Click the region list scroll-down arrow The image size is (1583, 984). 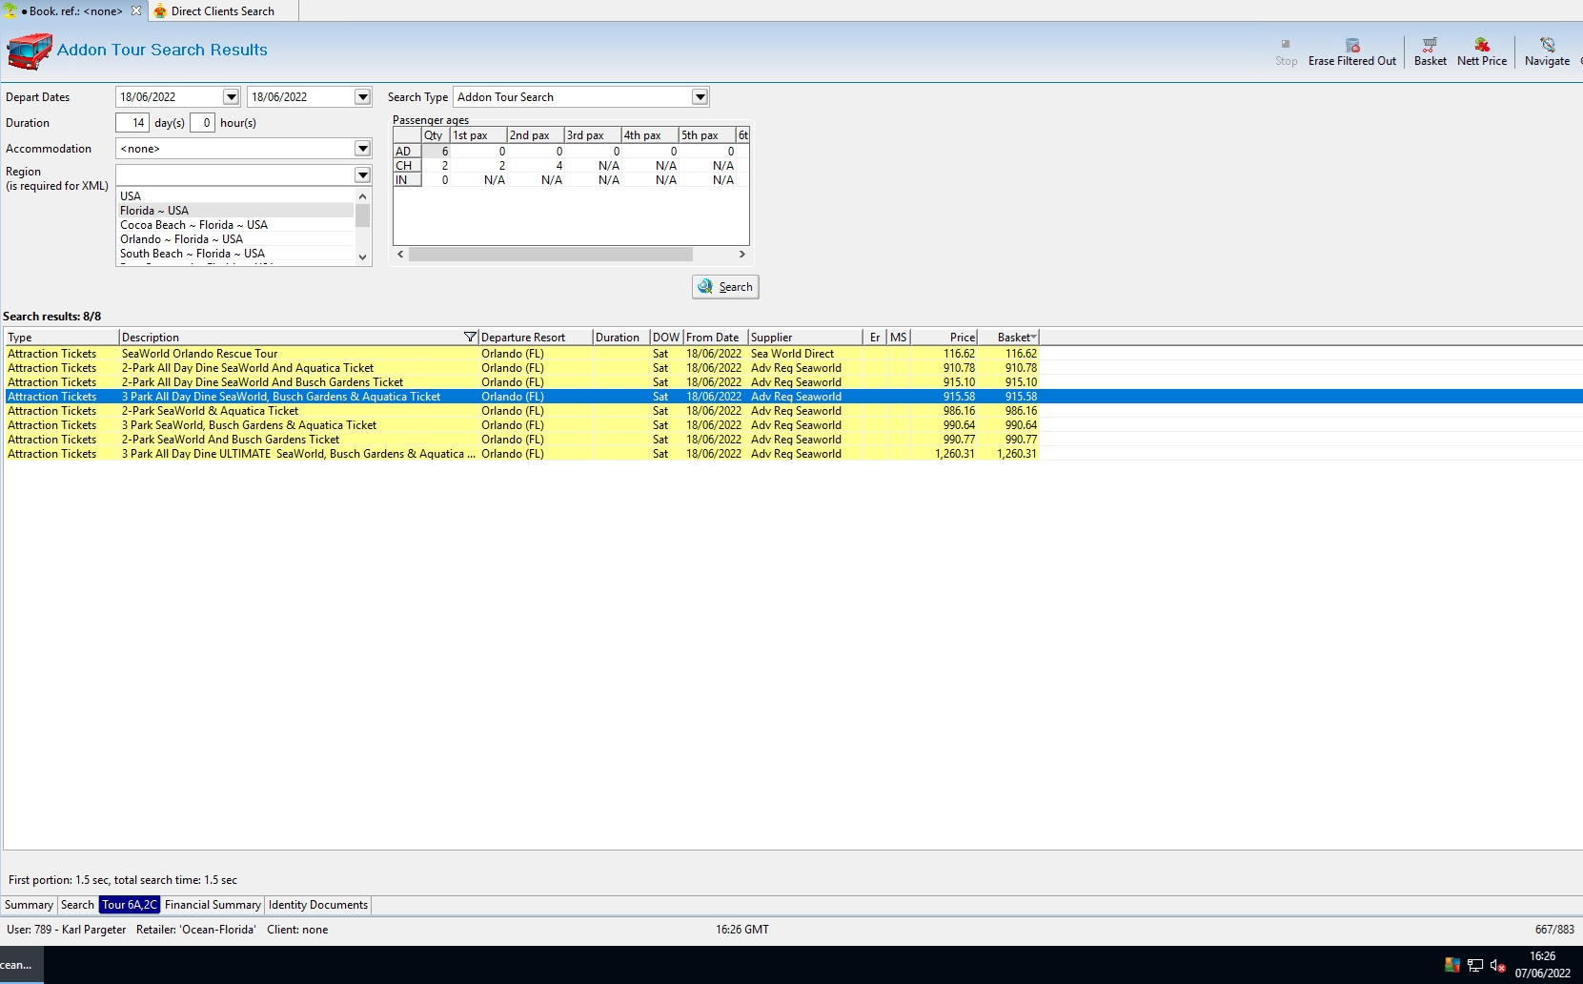click(362, 257)
